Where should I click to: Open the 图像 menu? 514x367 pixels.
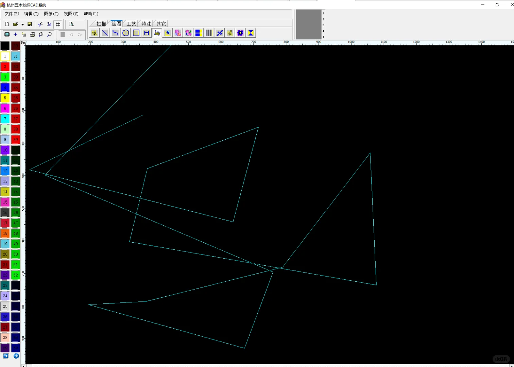pos(51,14)
